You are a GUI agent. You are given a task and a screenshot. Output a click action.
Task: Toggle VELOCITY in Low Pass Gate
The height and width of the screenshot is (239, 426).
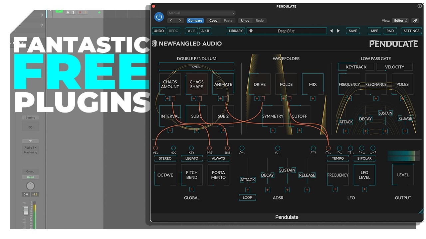(394, 67)
